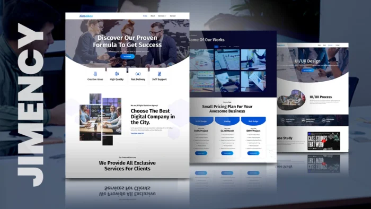Follow the View More About Us link
371x209 pixels.
pos(137,134)
